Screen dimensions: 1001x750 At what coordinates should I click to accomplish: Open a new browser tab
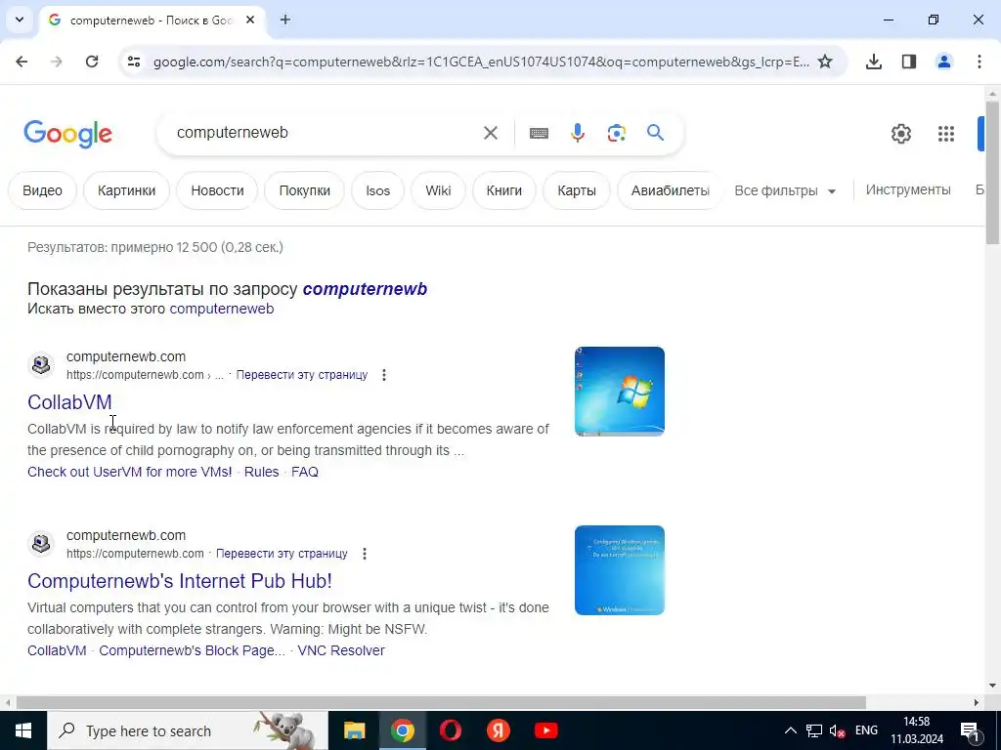point(285,20)
